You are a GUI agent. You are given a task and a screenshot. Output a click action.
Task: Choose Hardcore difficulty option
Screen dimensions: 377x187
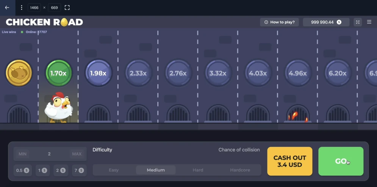click(240, 170)
